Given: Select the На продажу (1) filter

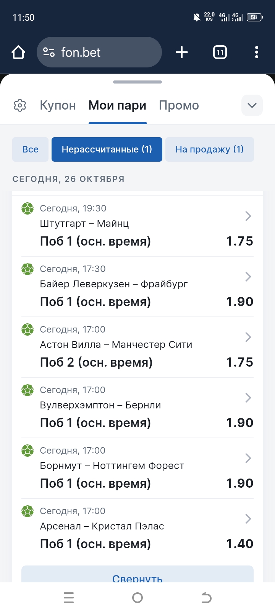Looking at the screenshot, I should [x=209, y=149].
